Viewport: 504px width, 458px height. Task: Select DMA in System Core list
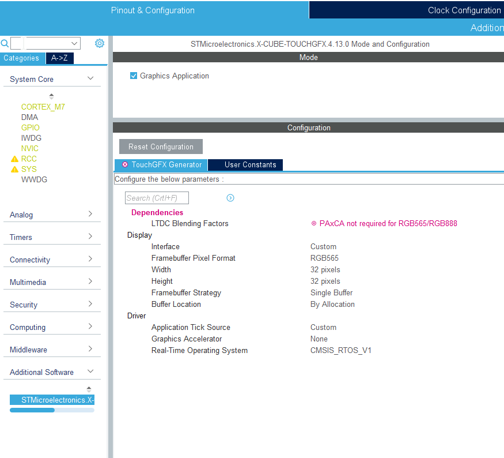29,117
